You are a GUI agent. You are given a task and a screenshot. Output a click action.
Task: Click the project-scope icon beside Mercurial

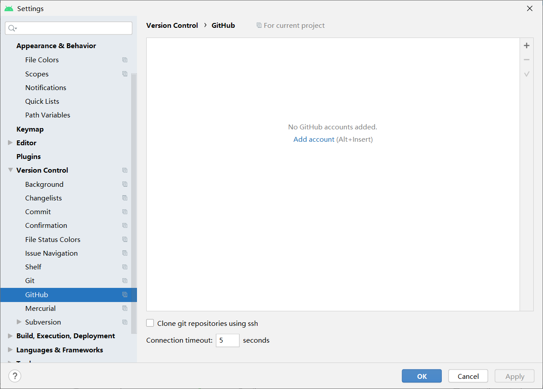[125, 308]
